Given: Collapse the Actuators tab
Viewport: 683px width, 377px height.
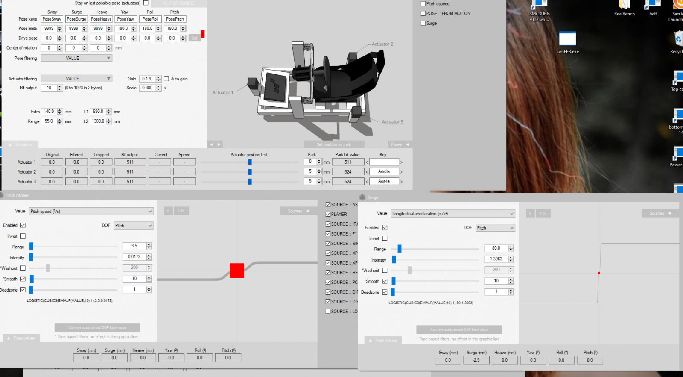Looking at the screenshot, I should point(20,144).
